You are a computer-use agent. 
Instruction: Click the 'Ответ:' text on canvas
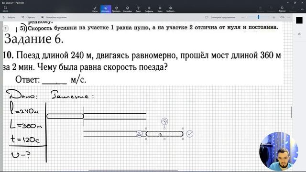28,80
